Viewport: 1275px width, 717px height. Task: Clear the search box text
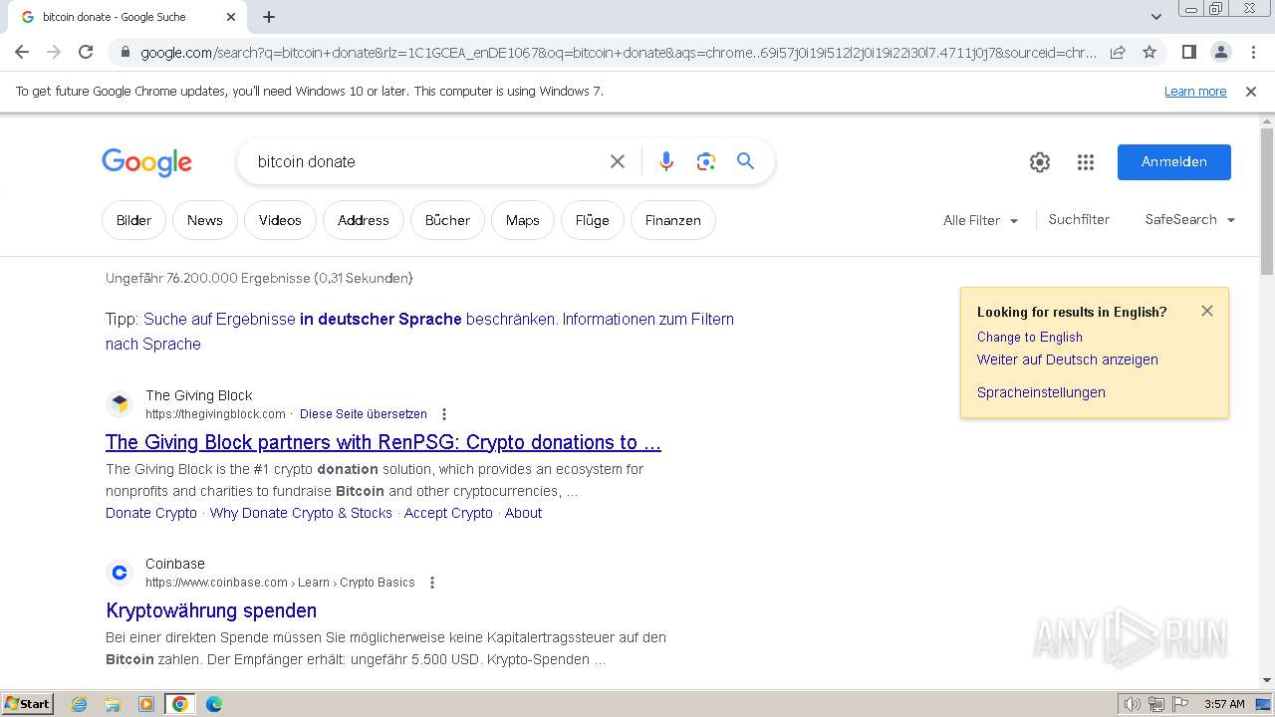coord(618,161)
